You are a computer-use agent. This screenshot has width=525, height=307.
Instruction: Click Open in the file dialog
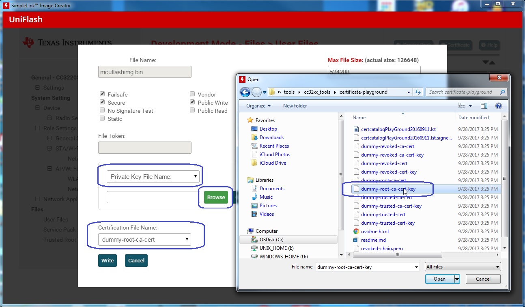point(440,279)
